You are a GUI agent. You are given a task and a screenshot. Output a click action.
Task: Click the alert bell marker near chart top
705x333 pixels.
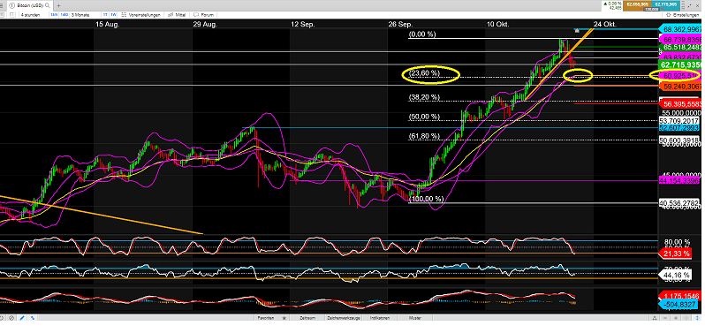(577, 30)
